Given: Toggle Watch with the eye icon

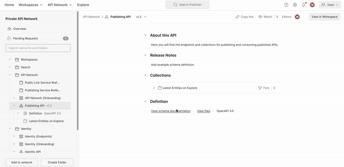Looking at the screenshot, I should tap(260, 17).
